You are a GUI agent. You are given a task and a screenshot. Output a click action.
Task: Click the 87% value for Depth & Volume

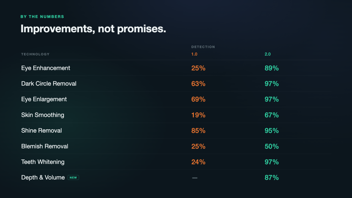coord(272,178)
